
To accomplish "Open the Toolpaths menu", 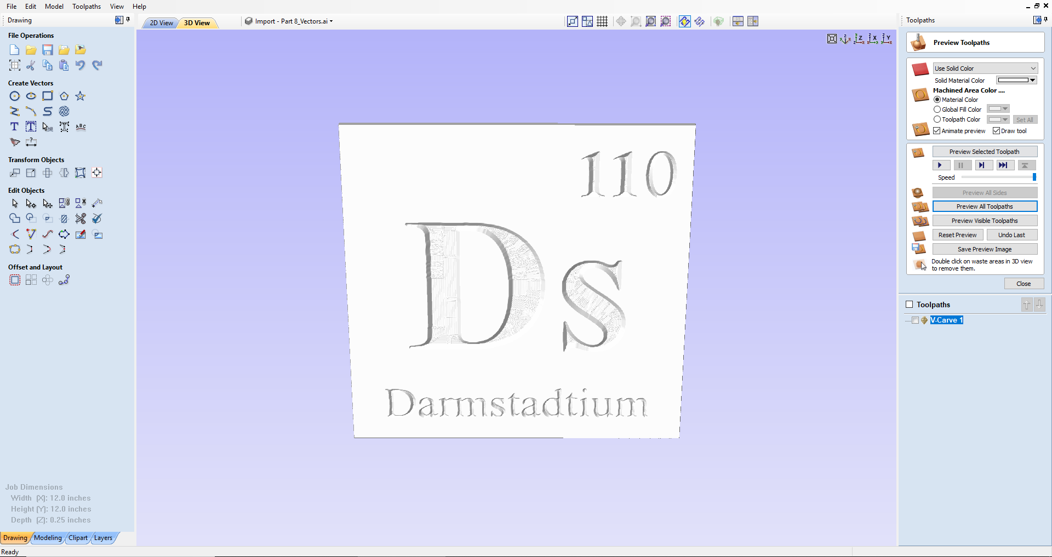I will pyautogui.click(x=87, y=7).
